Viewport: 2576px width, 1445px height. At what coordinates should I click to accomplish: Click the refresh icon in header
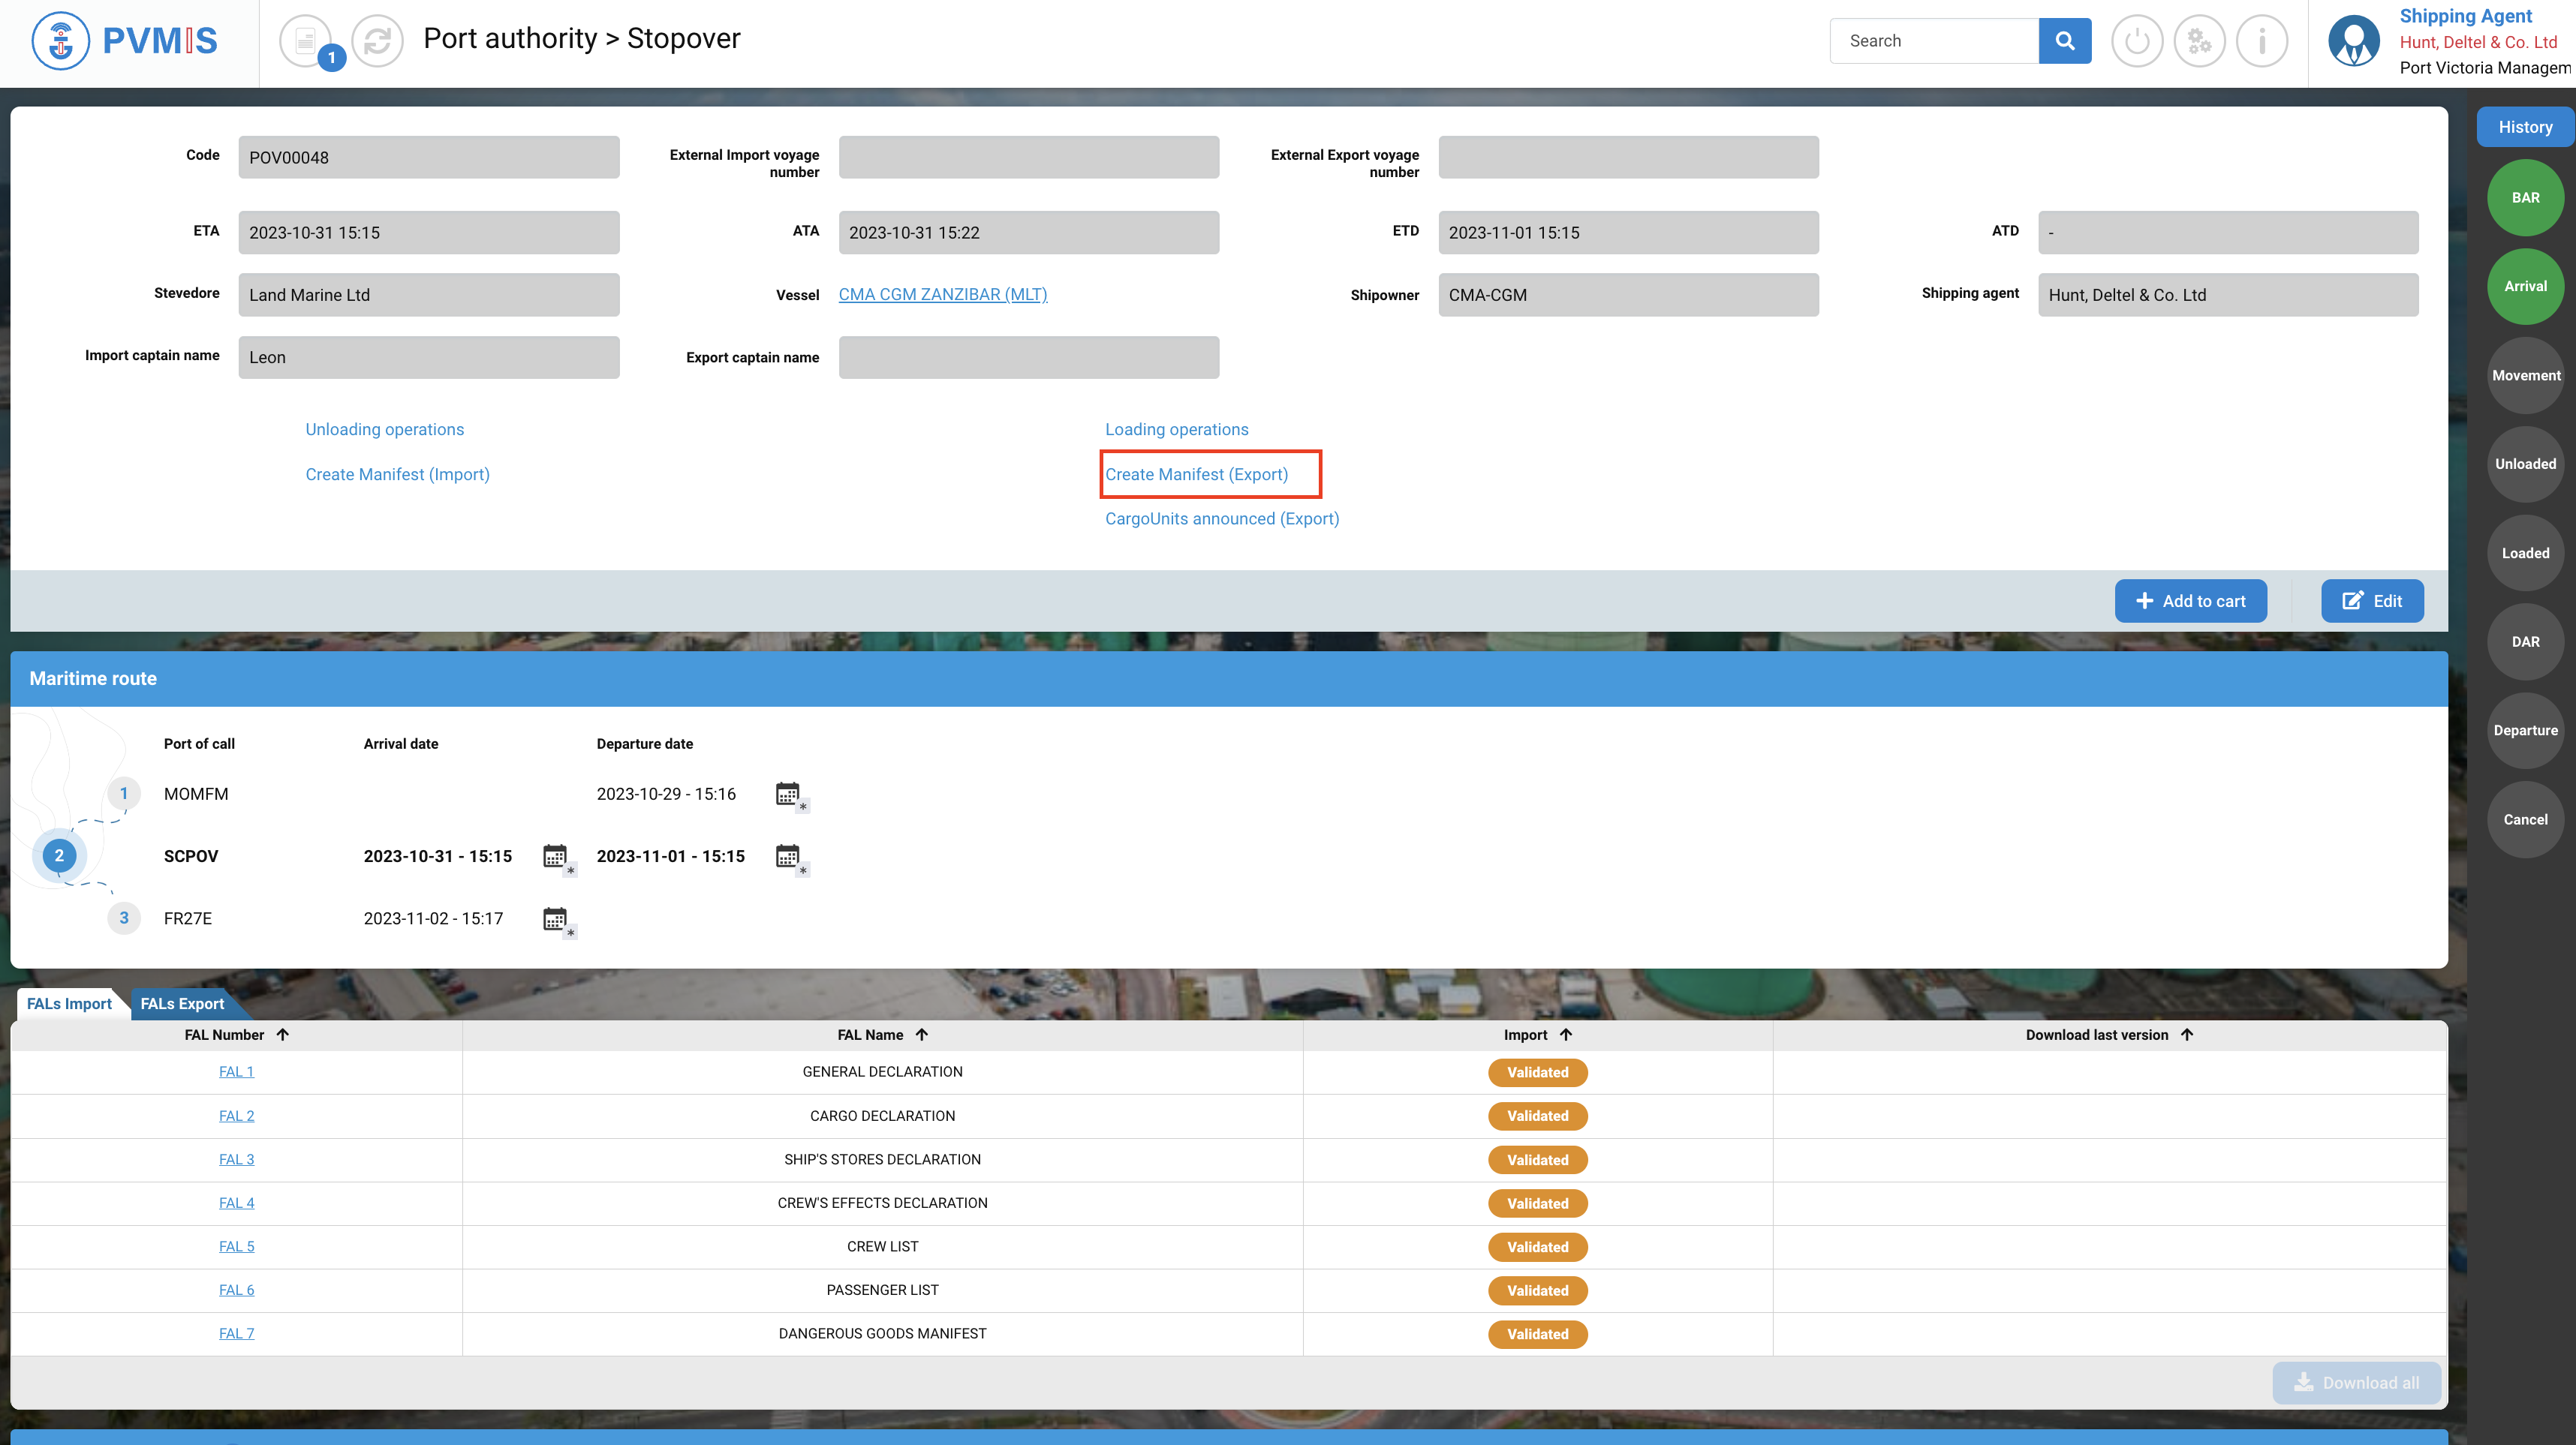click(x=377, y=41)
